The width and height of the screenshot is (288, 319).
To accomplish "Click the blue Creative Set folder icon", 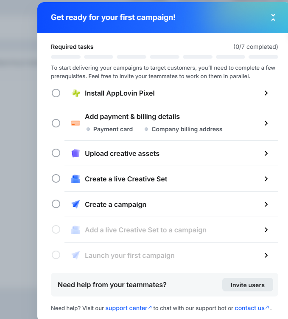I will coord(75,179).
